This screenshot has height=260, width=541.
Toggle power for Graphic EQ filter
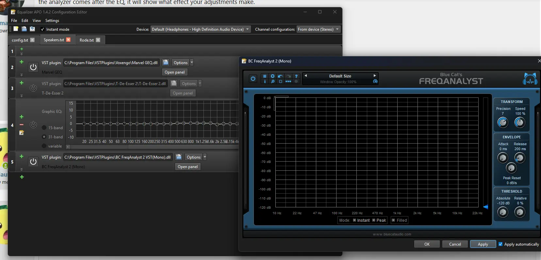tap(33, 125)
